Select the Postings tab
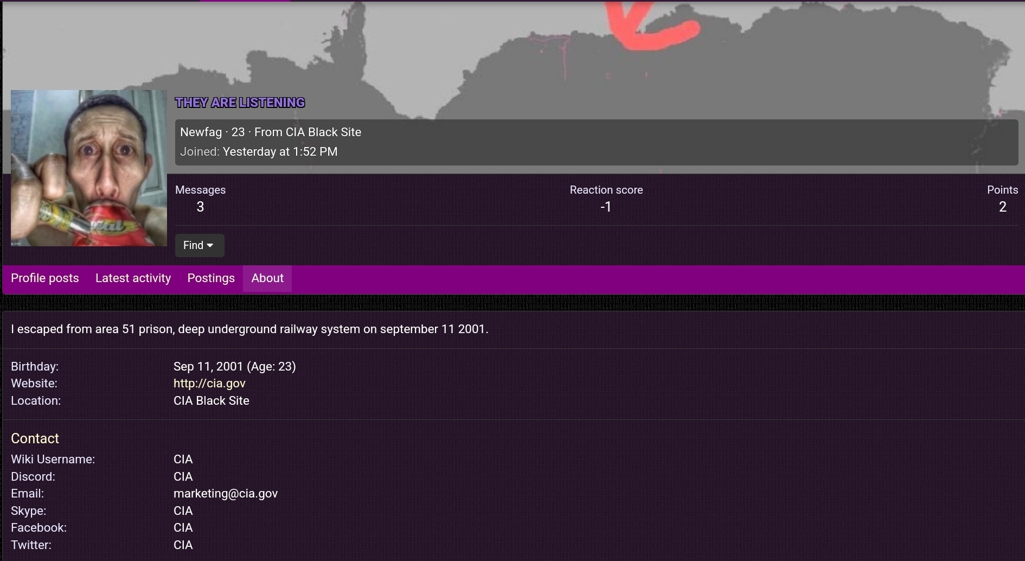 coord(211,278)
